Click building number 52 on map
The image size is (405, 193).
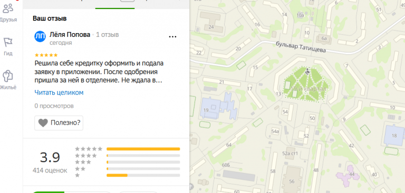pyautogui.click(x=306, y=136)
